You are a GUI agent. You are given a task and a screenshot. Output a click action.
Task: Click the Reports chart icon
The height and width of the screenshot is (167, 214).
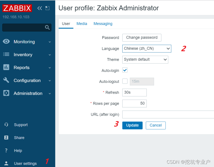point(6,67)
